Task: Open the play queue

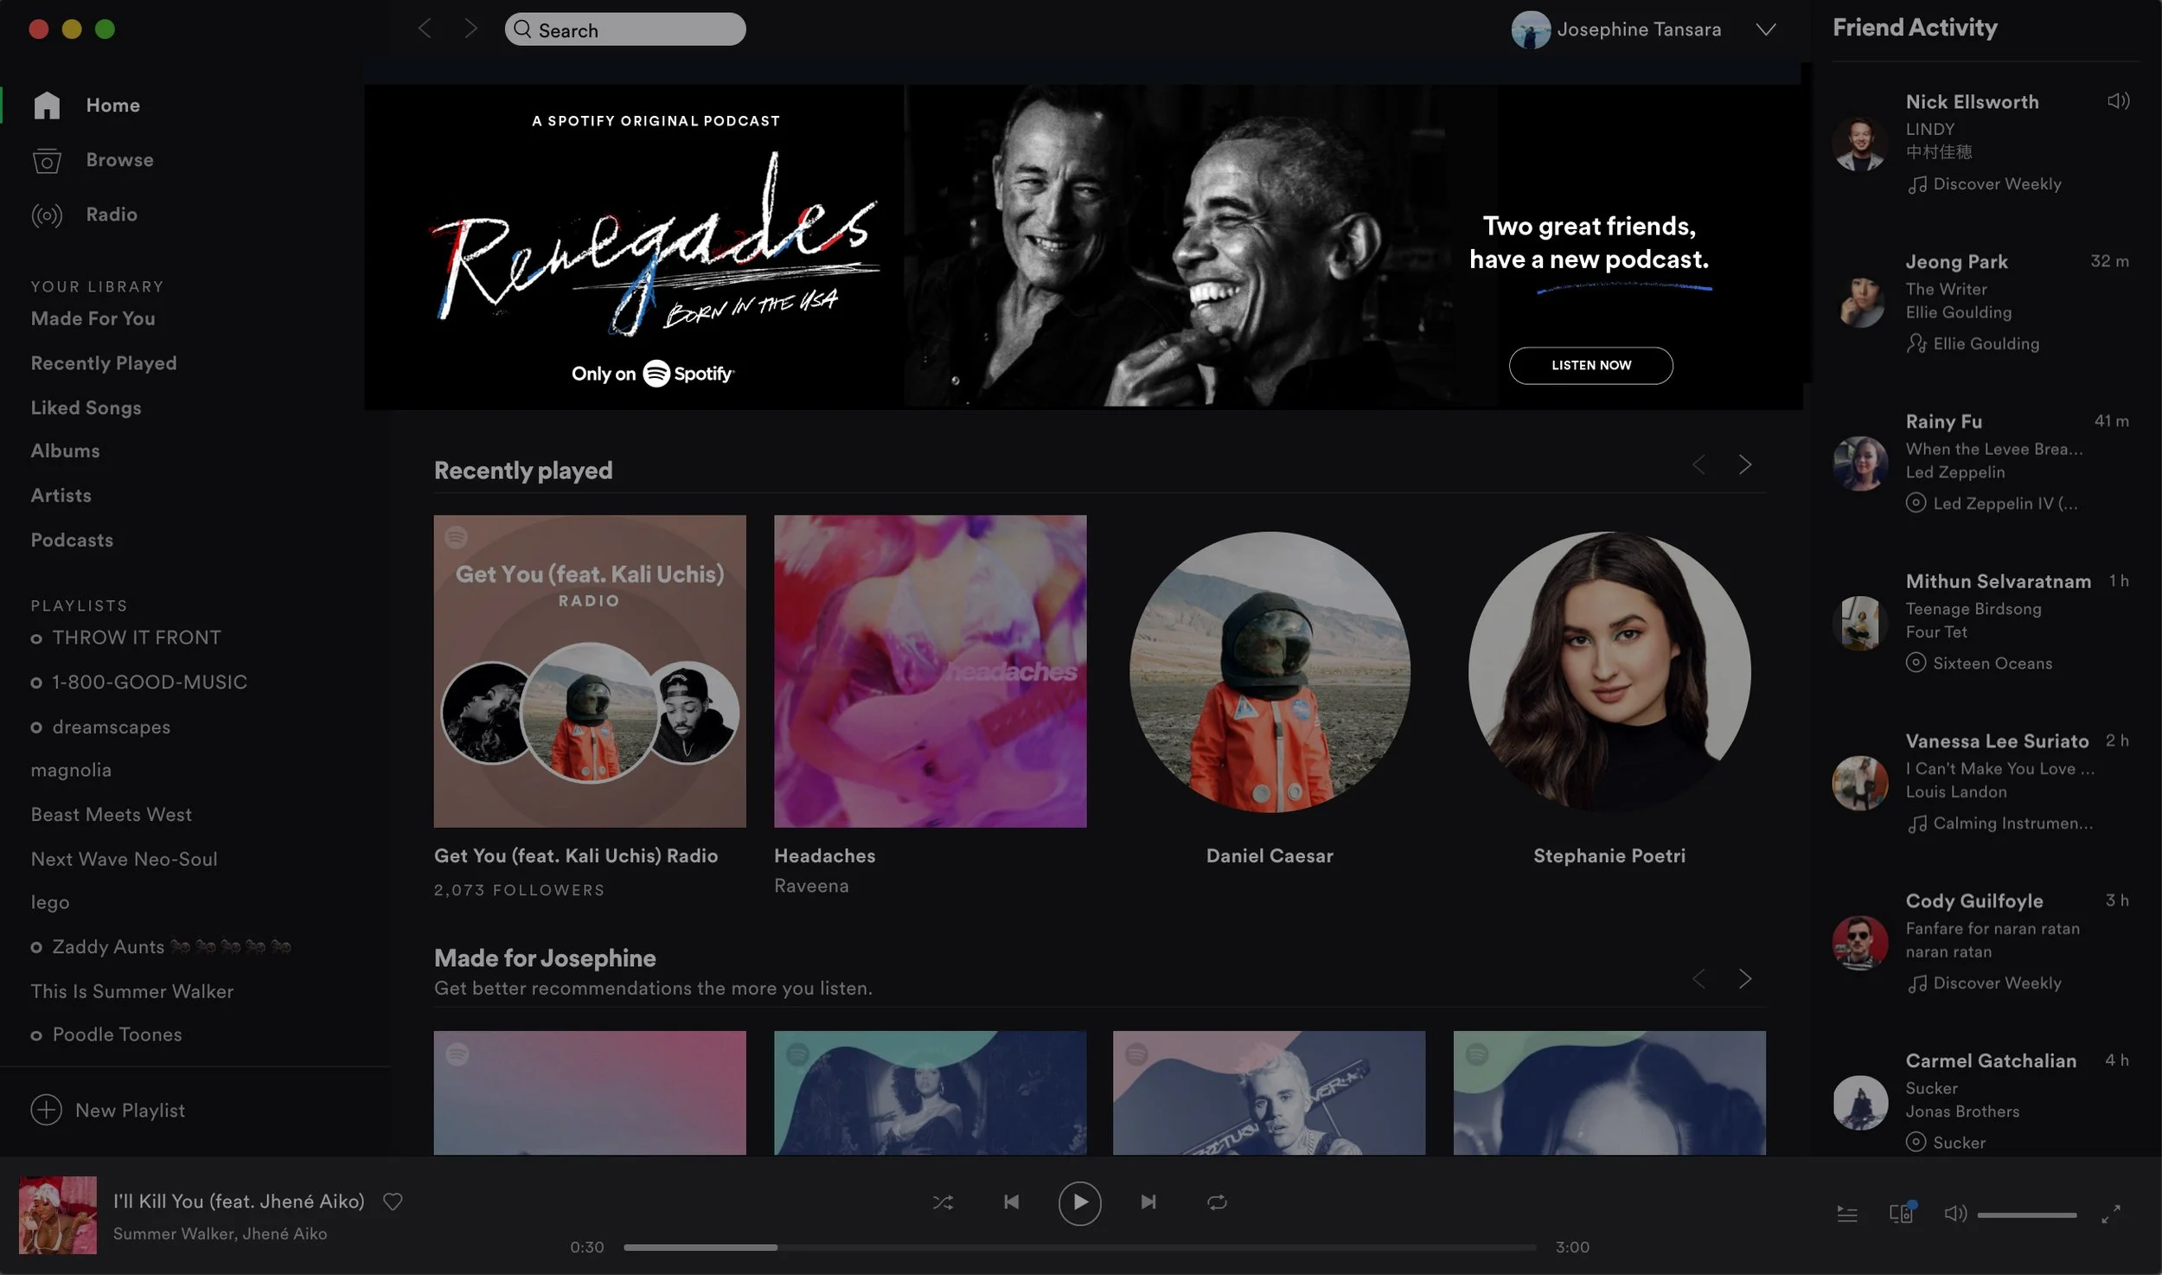Action: point(1847,1214)
